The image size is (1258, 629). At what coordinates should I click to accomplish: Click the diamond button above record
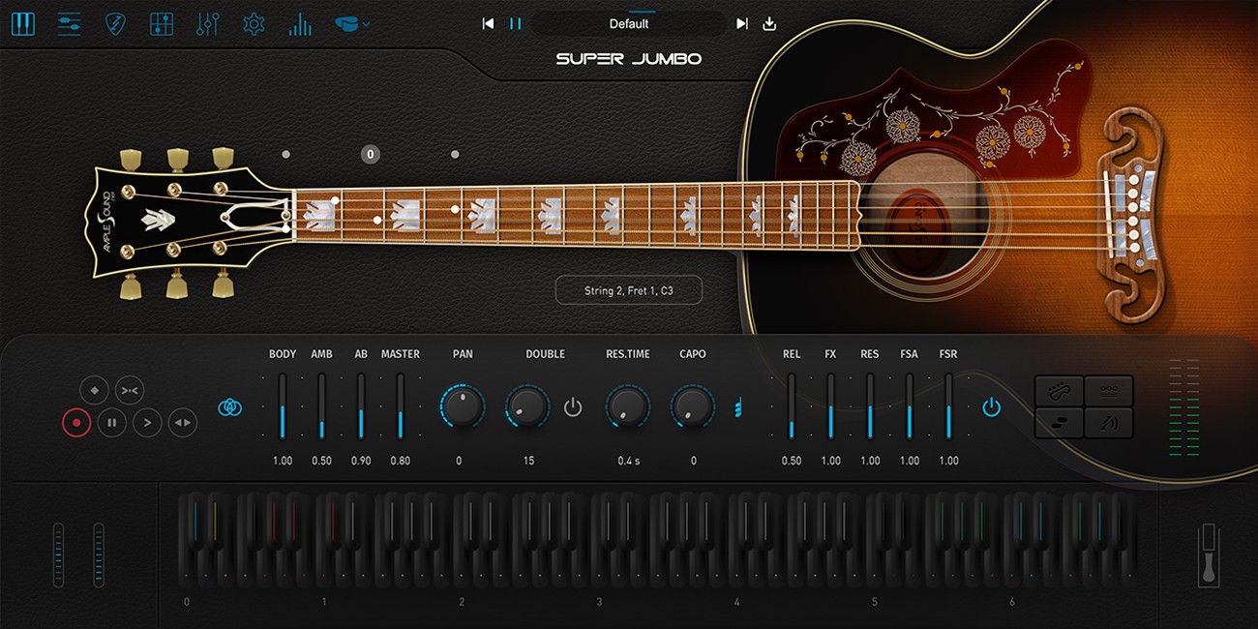coord(94,390)
